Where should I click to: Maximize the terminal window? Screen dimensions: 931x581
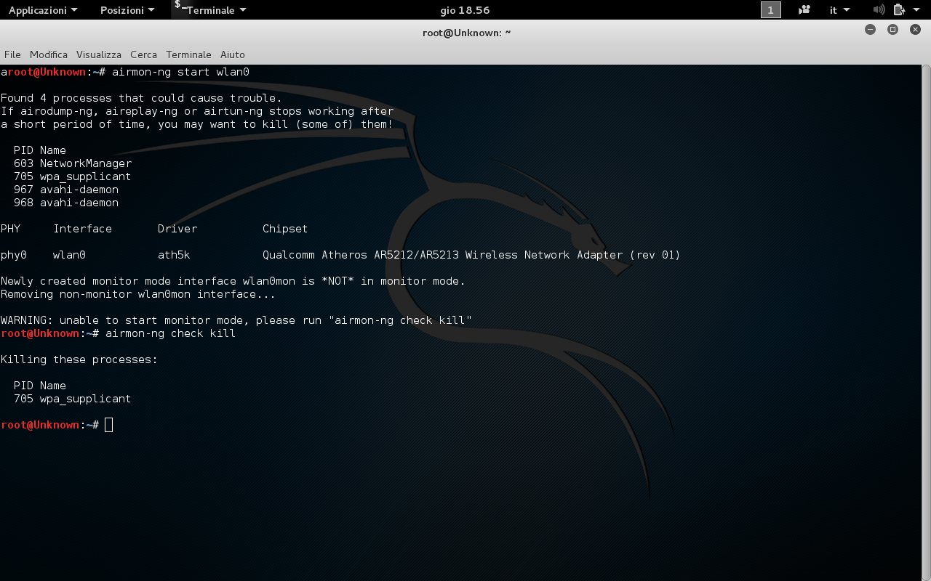pyautogui.click(x=892, y=30)
